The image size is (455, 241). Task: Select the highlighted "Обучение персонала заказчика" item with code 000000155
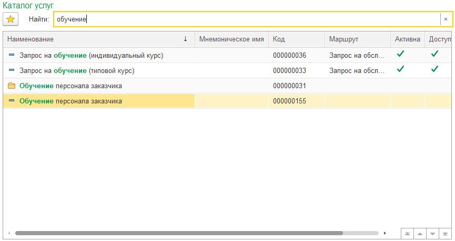click(227, 101)
